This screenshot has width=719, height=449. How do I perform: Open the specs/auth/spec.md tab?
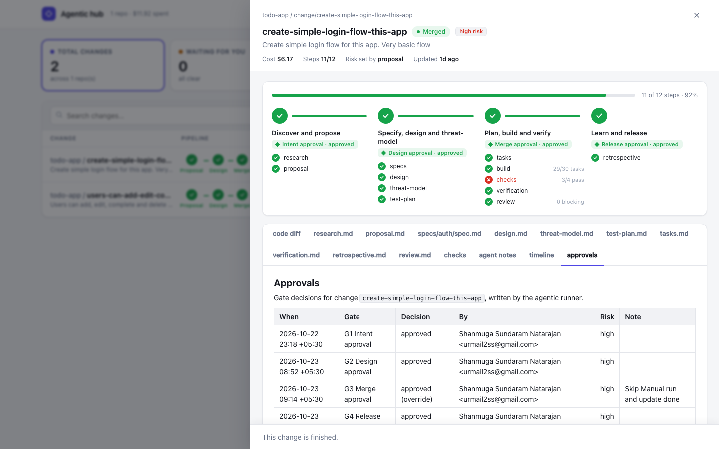[x=449, y=233]
